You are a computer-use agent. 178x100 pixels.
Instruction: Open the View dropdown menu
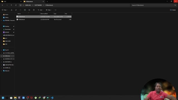(49, 10)
